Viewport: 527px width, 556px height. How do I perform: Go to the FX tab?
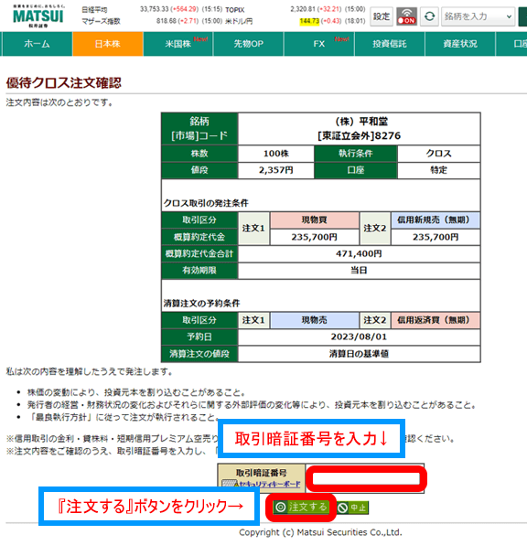[x=319, y=44]
